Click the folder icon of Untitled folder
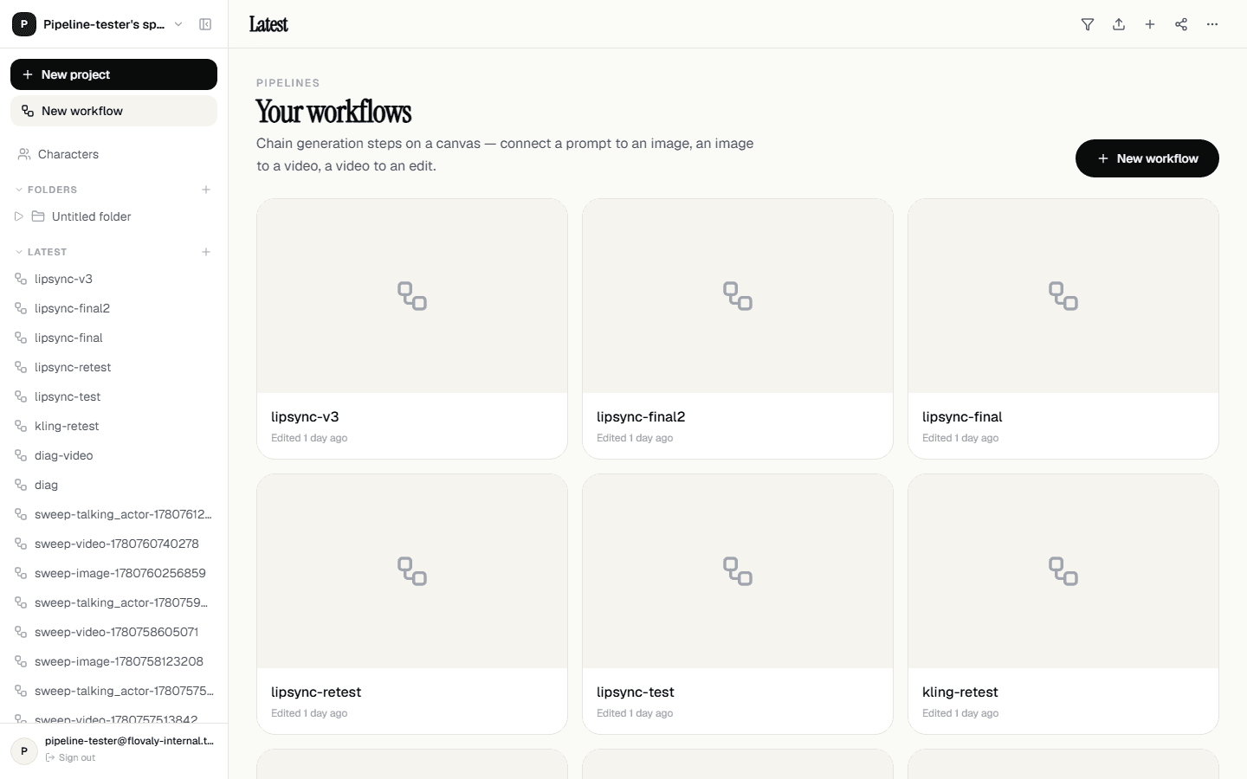 pos(38,216)
